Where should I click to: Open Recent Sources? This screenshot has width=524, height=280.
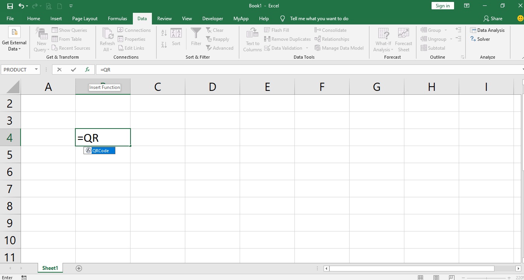[x=71, y=48]
